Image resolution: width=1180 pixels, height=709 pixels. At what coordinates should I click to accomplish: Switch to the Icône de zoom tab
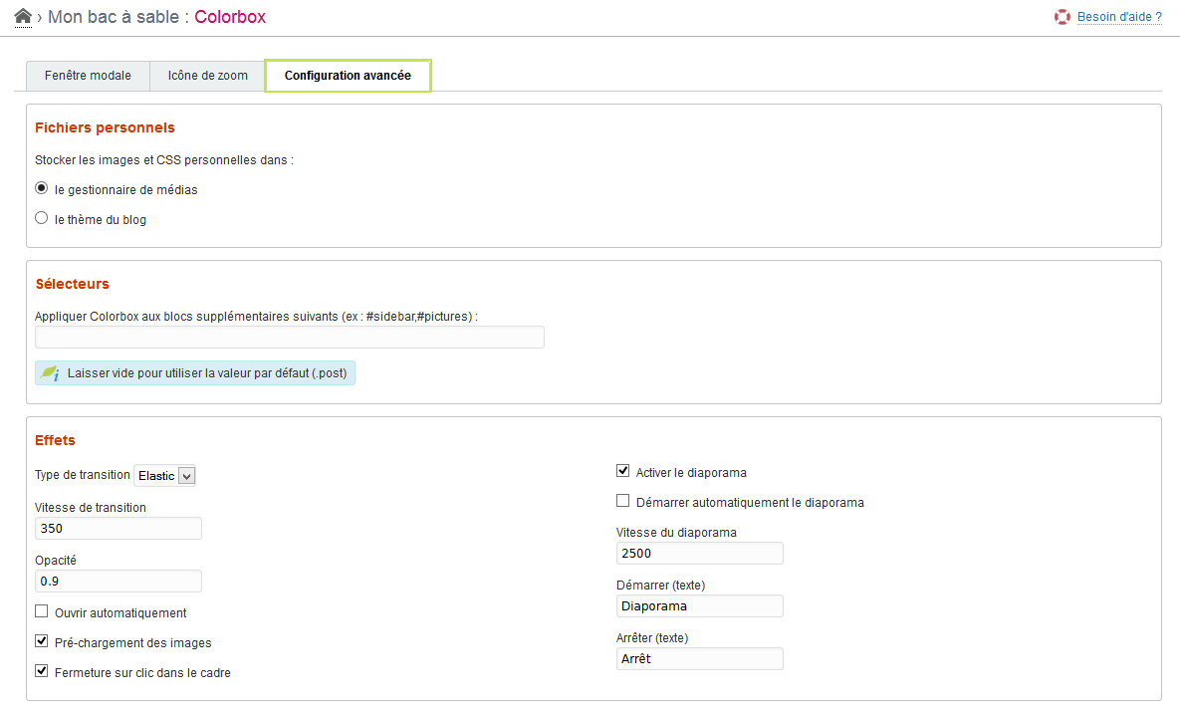tap(207, 76)
